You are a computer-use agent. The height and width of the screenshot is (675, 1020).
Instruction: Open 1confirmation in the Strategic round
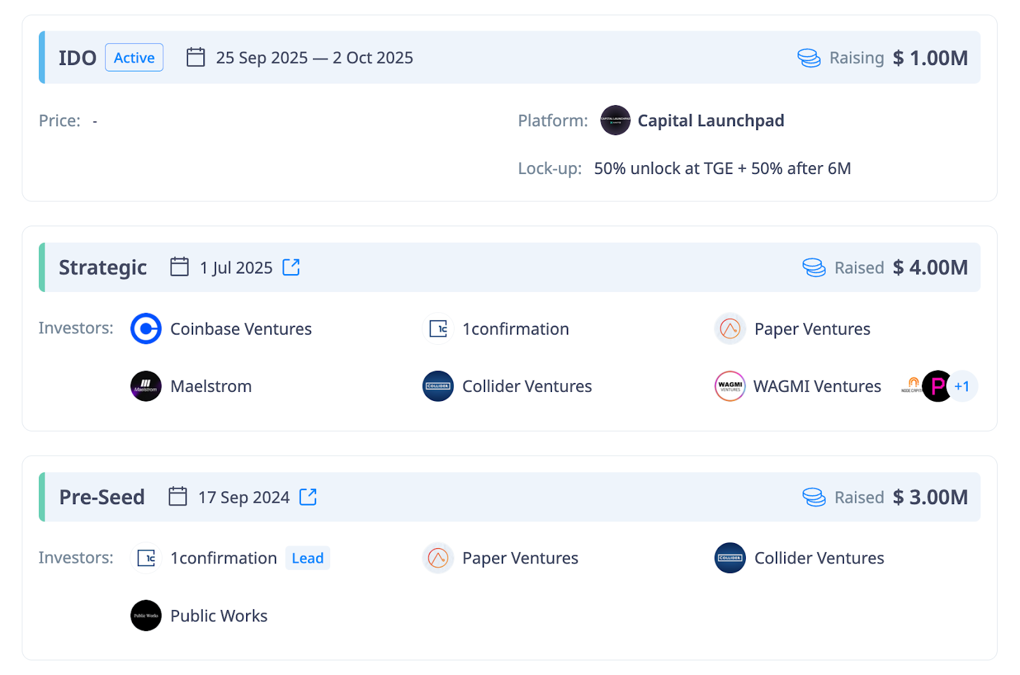515,329
